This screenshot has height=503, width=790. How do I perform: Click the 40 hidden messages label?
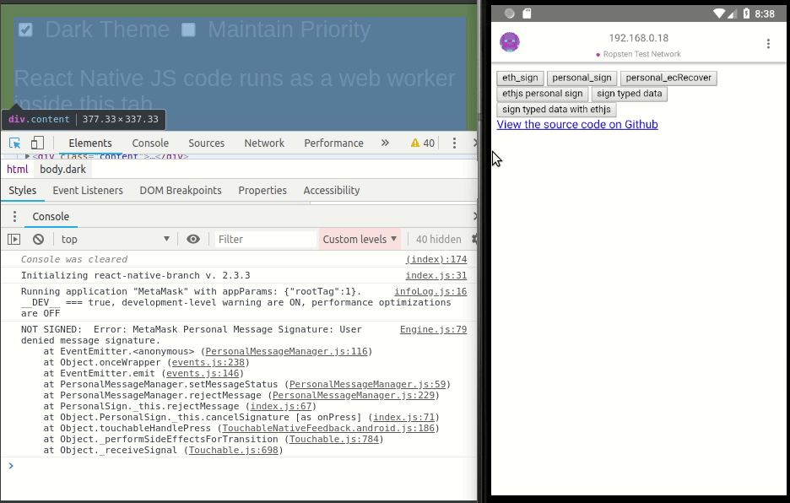coord(438,240)
